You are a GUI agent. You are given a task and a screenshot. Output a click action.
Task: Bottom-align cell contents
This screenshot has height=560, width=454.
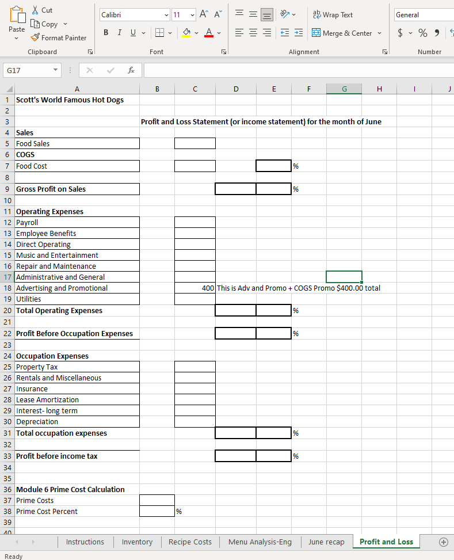point(267,14)
